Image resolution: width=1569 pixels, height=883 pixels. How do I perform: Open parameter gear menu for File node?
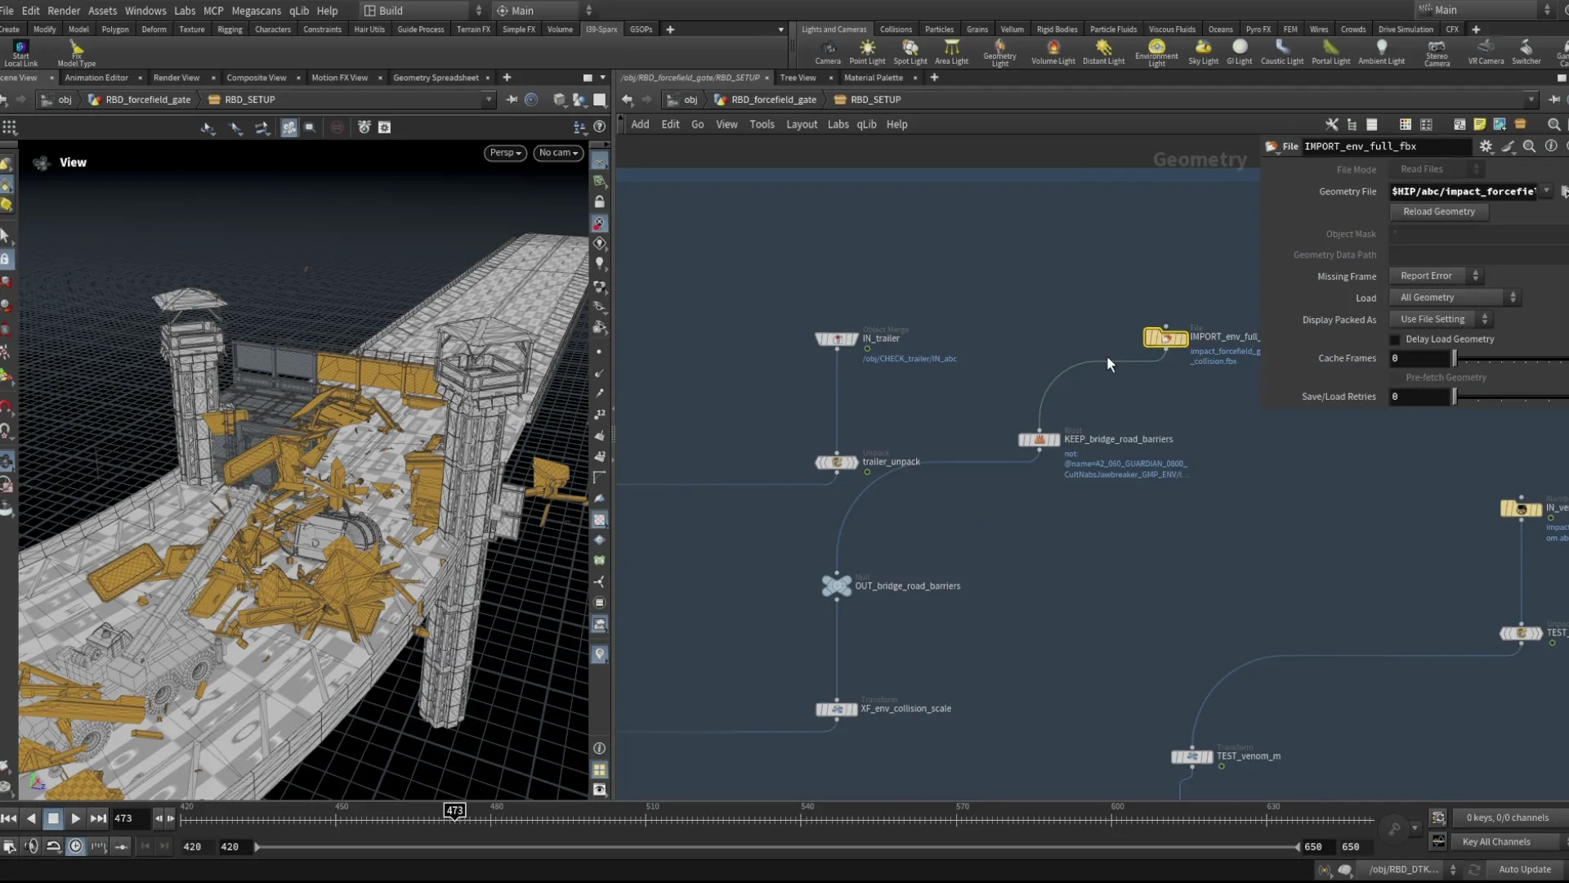[x=1486, y=146]
